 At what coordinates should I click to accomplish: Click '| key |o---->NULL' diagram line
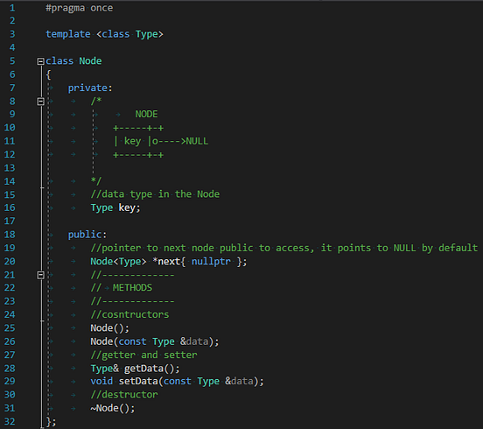coord(161,141)
